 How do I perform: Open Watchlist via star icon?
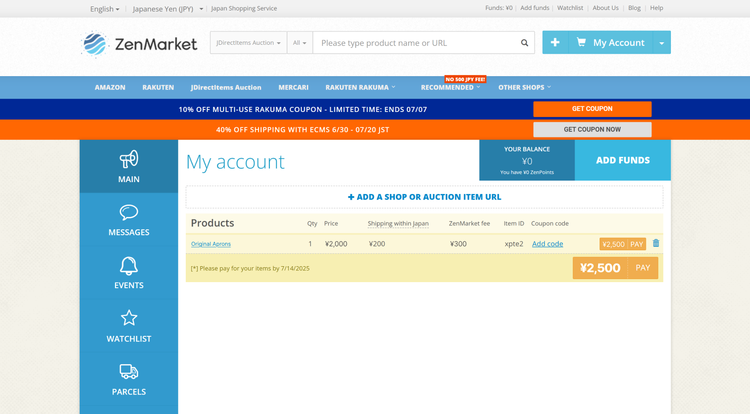[x=129, y=318]
